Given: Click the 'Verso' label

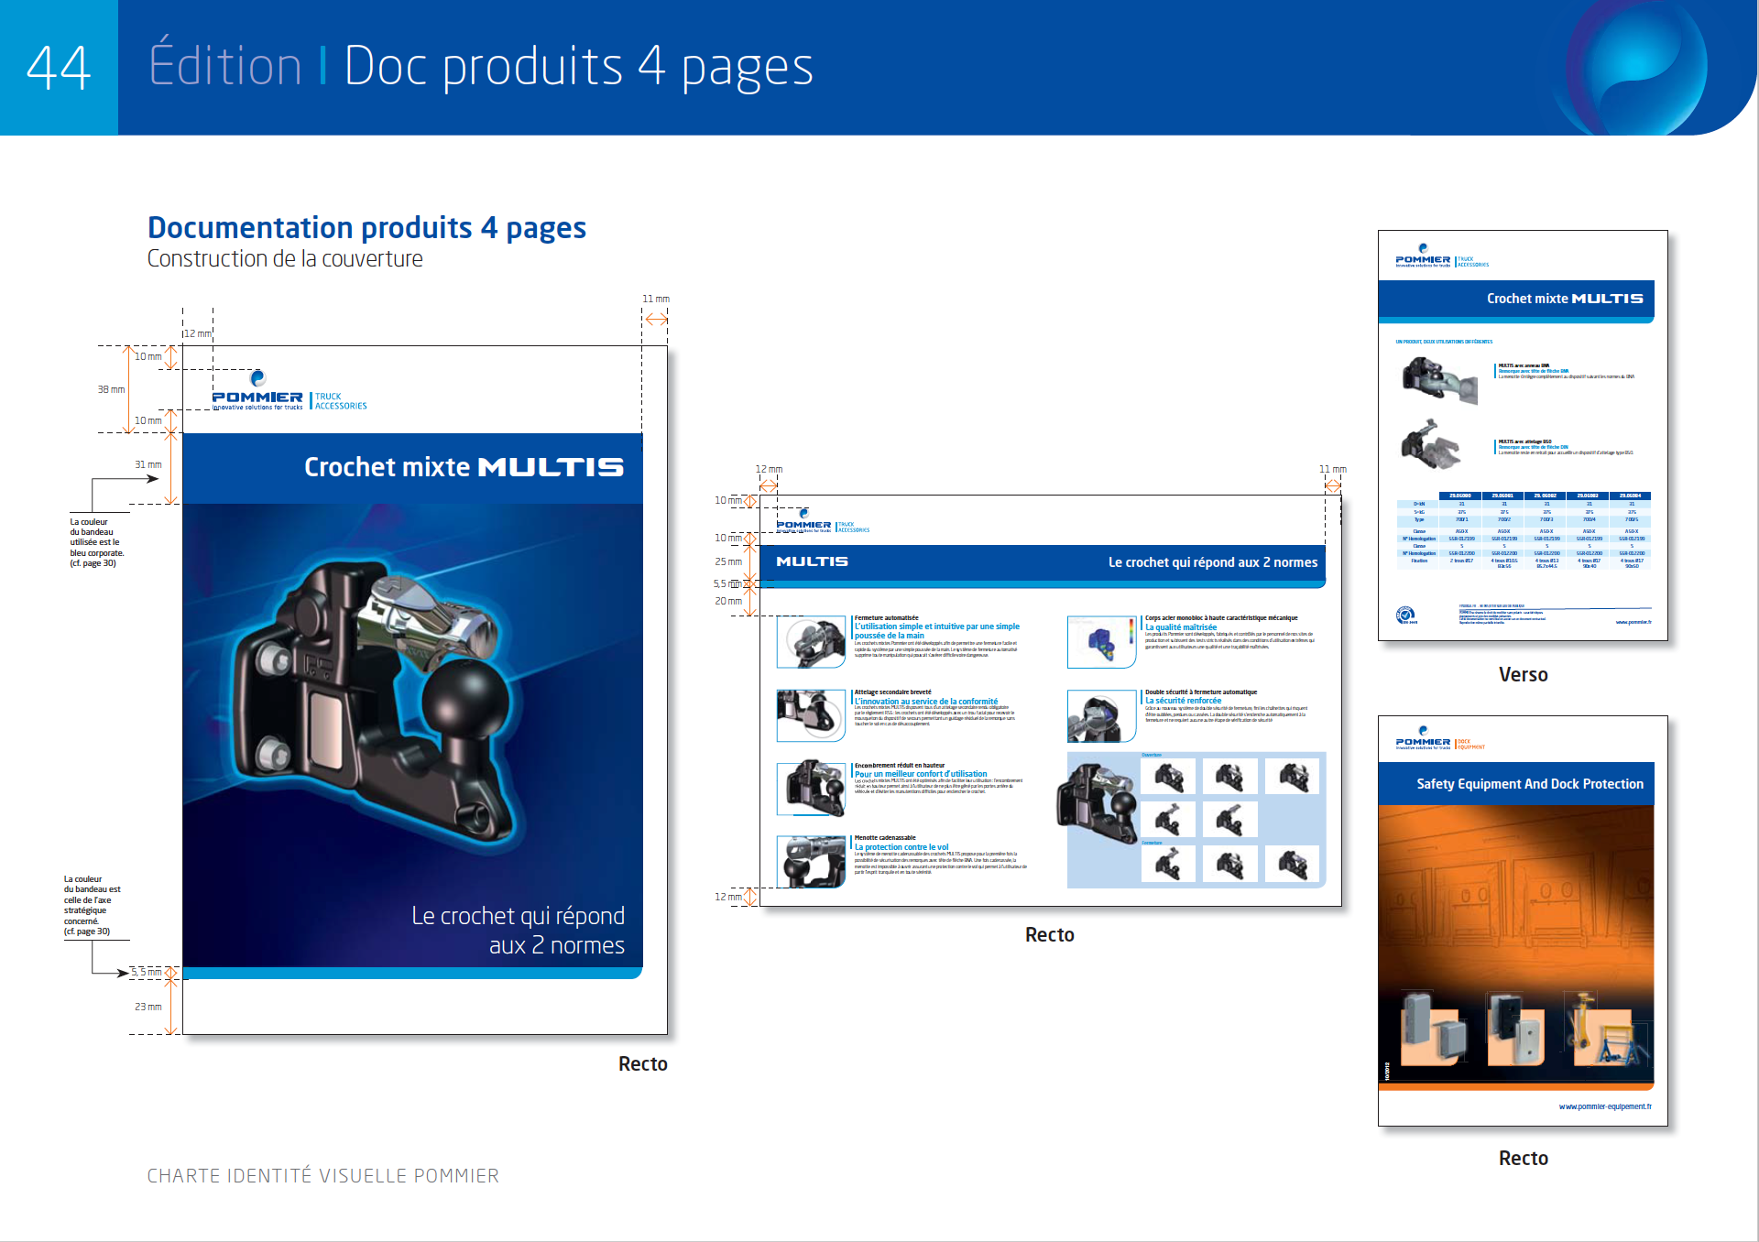Looking at the screenshot, I should [1524, 675].
